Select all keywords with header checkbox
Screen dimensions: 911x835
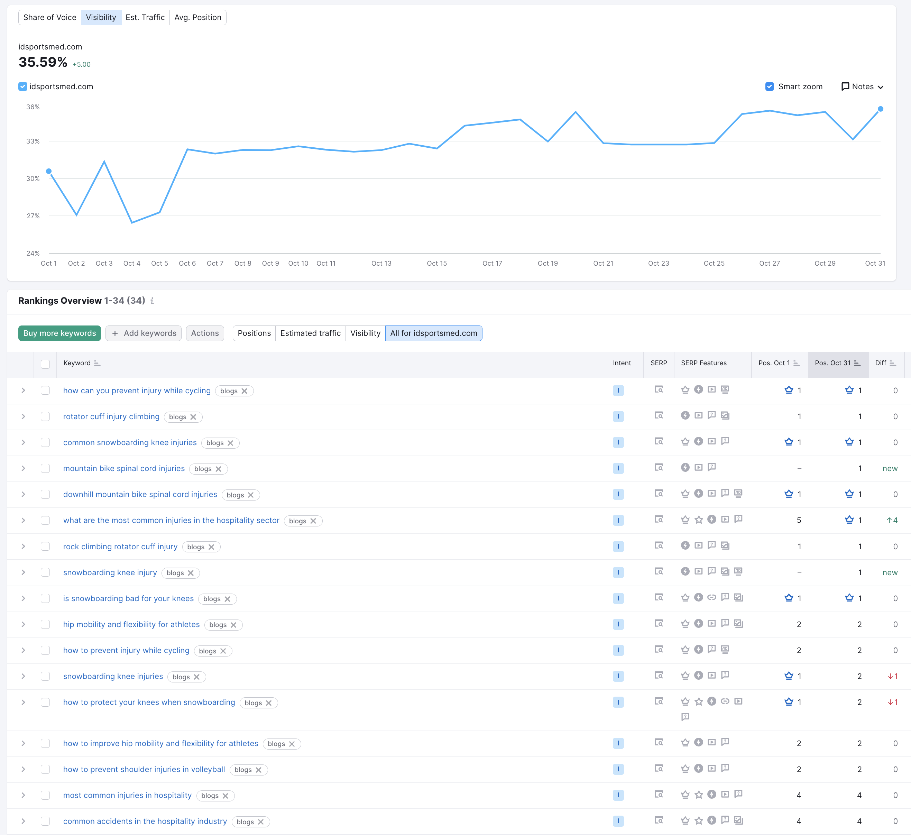pyautogui.click(x=45, y=364)
